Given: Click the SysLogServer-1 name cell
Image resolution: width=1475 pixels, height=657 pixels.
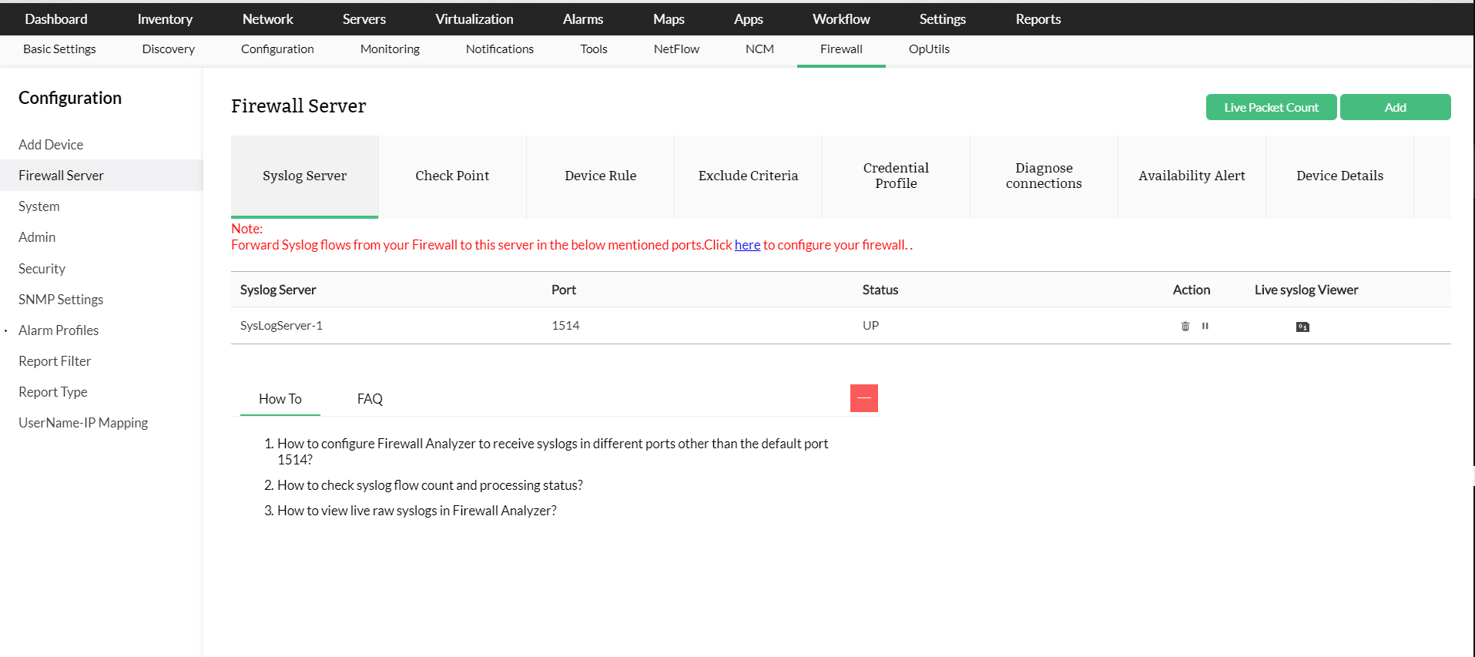Looking at the screenshot, I should (281, 326).
